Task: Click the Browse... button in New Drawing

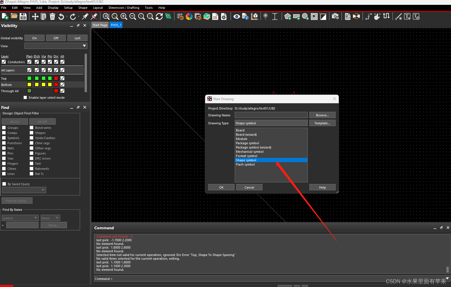Action: pyautogui.click(x=322, y=115)
